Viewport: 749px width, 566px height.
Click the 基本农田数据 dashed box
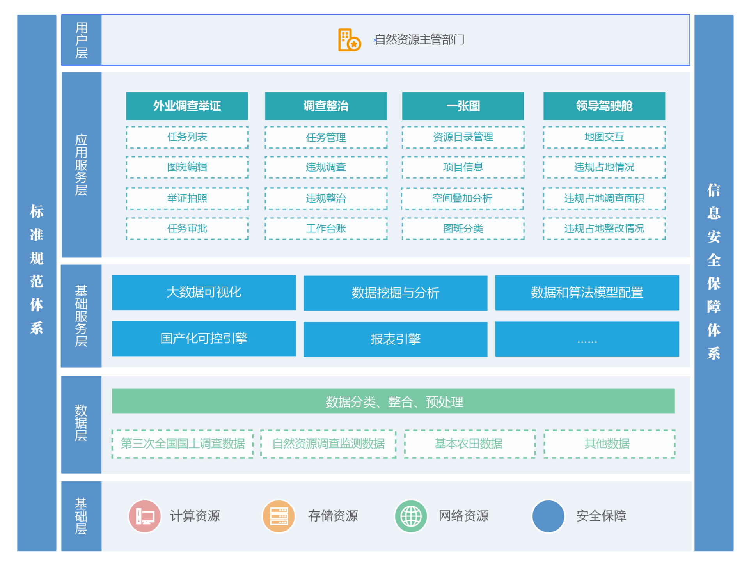pos(469,444)
